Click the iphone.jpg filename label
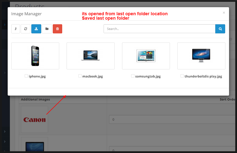The height and width of the screenshot is (153, 237). [x=37, y=76]
